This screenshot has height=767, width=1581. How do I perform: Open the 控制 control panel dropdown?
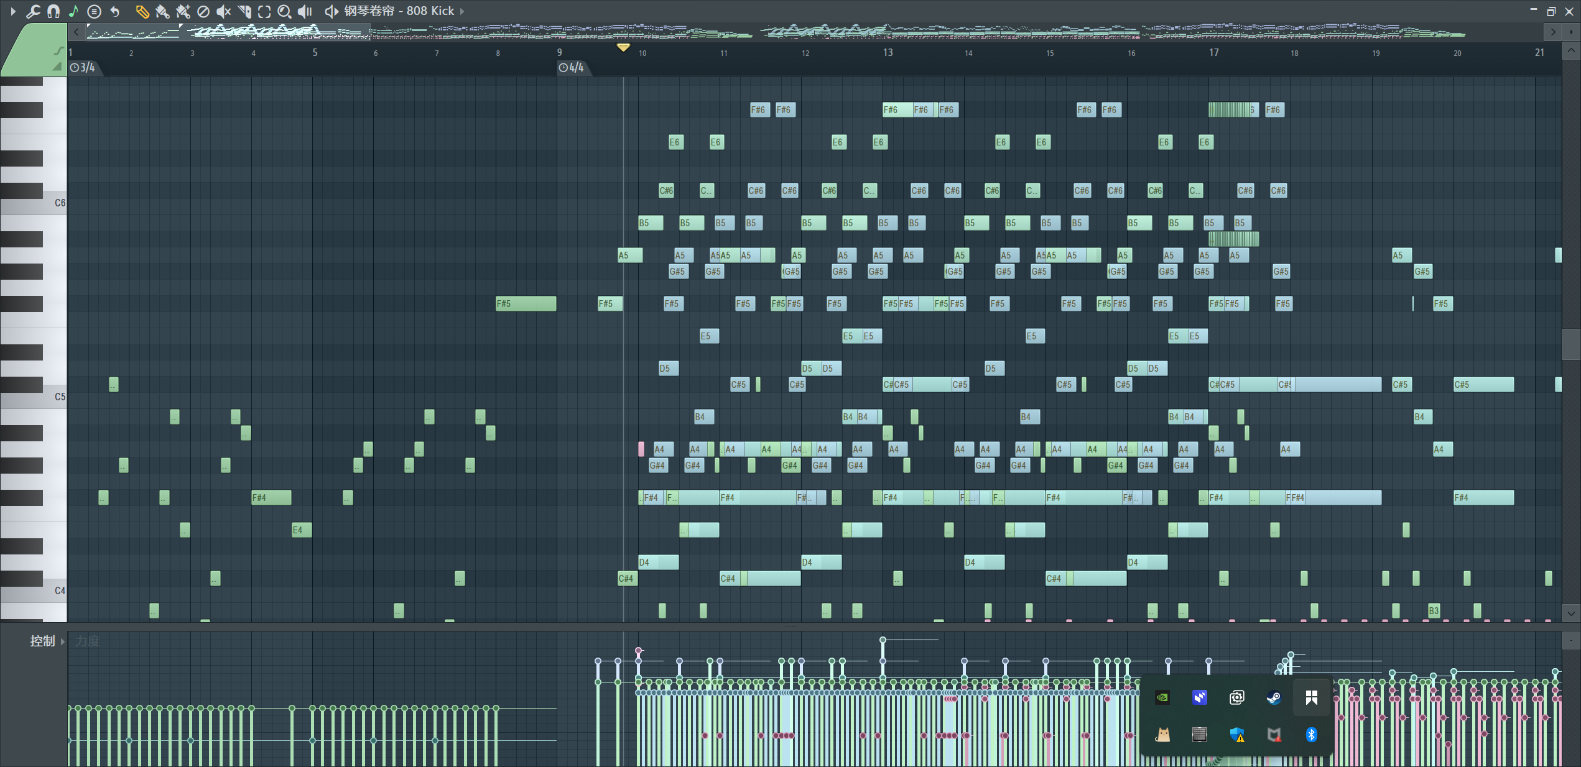[x=48, y=641]
